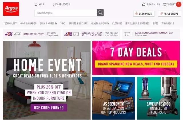Open the Home & Garden menu

(x=28, y=23)
